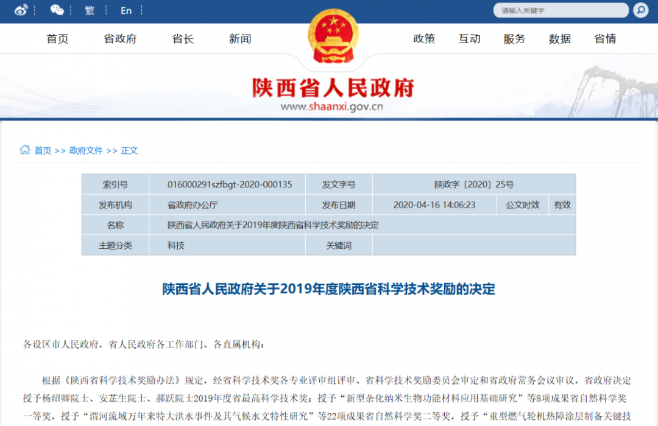Screen dimensions: 658x426
Task: Click the home icon in breadcrumb
Action: [25, 150]
